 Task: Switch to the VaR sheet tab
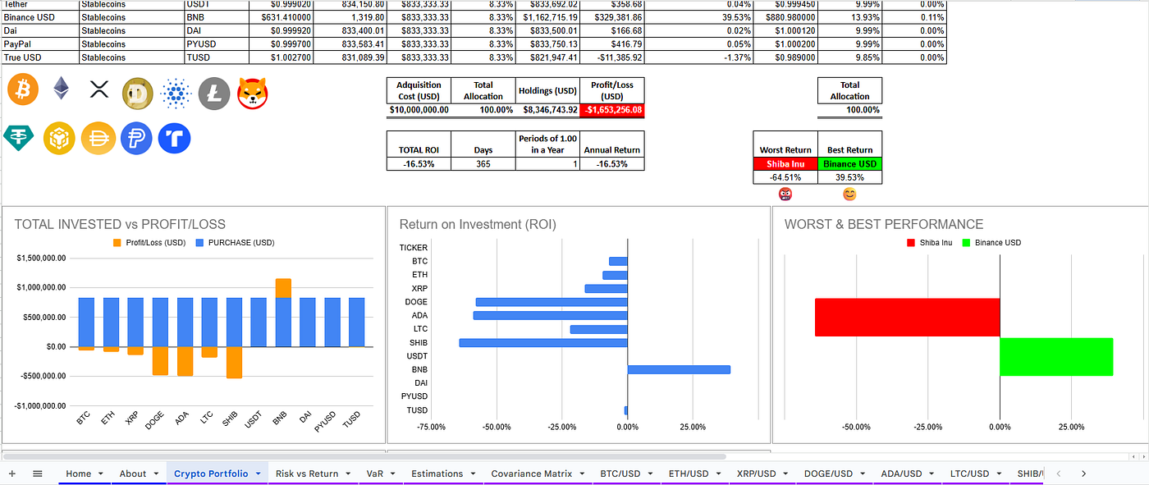click(374, 474)
